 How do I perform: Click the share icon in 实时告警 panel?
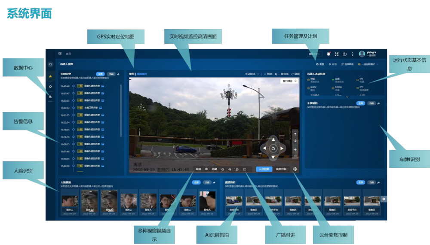[x=118, y=74]
